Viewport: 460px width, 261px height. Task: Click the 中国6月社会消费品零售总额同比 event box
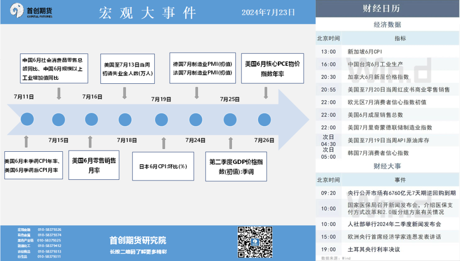54,68
